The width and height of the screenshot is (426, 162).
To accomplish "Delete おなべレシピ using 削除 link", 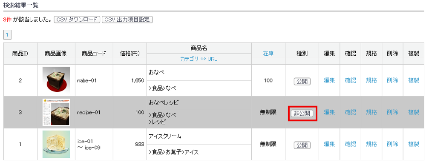I will (393, 112).
